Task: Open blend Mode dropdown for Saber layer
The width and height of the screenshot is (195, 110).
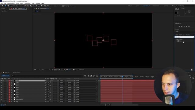Action: [62, 81]
